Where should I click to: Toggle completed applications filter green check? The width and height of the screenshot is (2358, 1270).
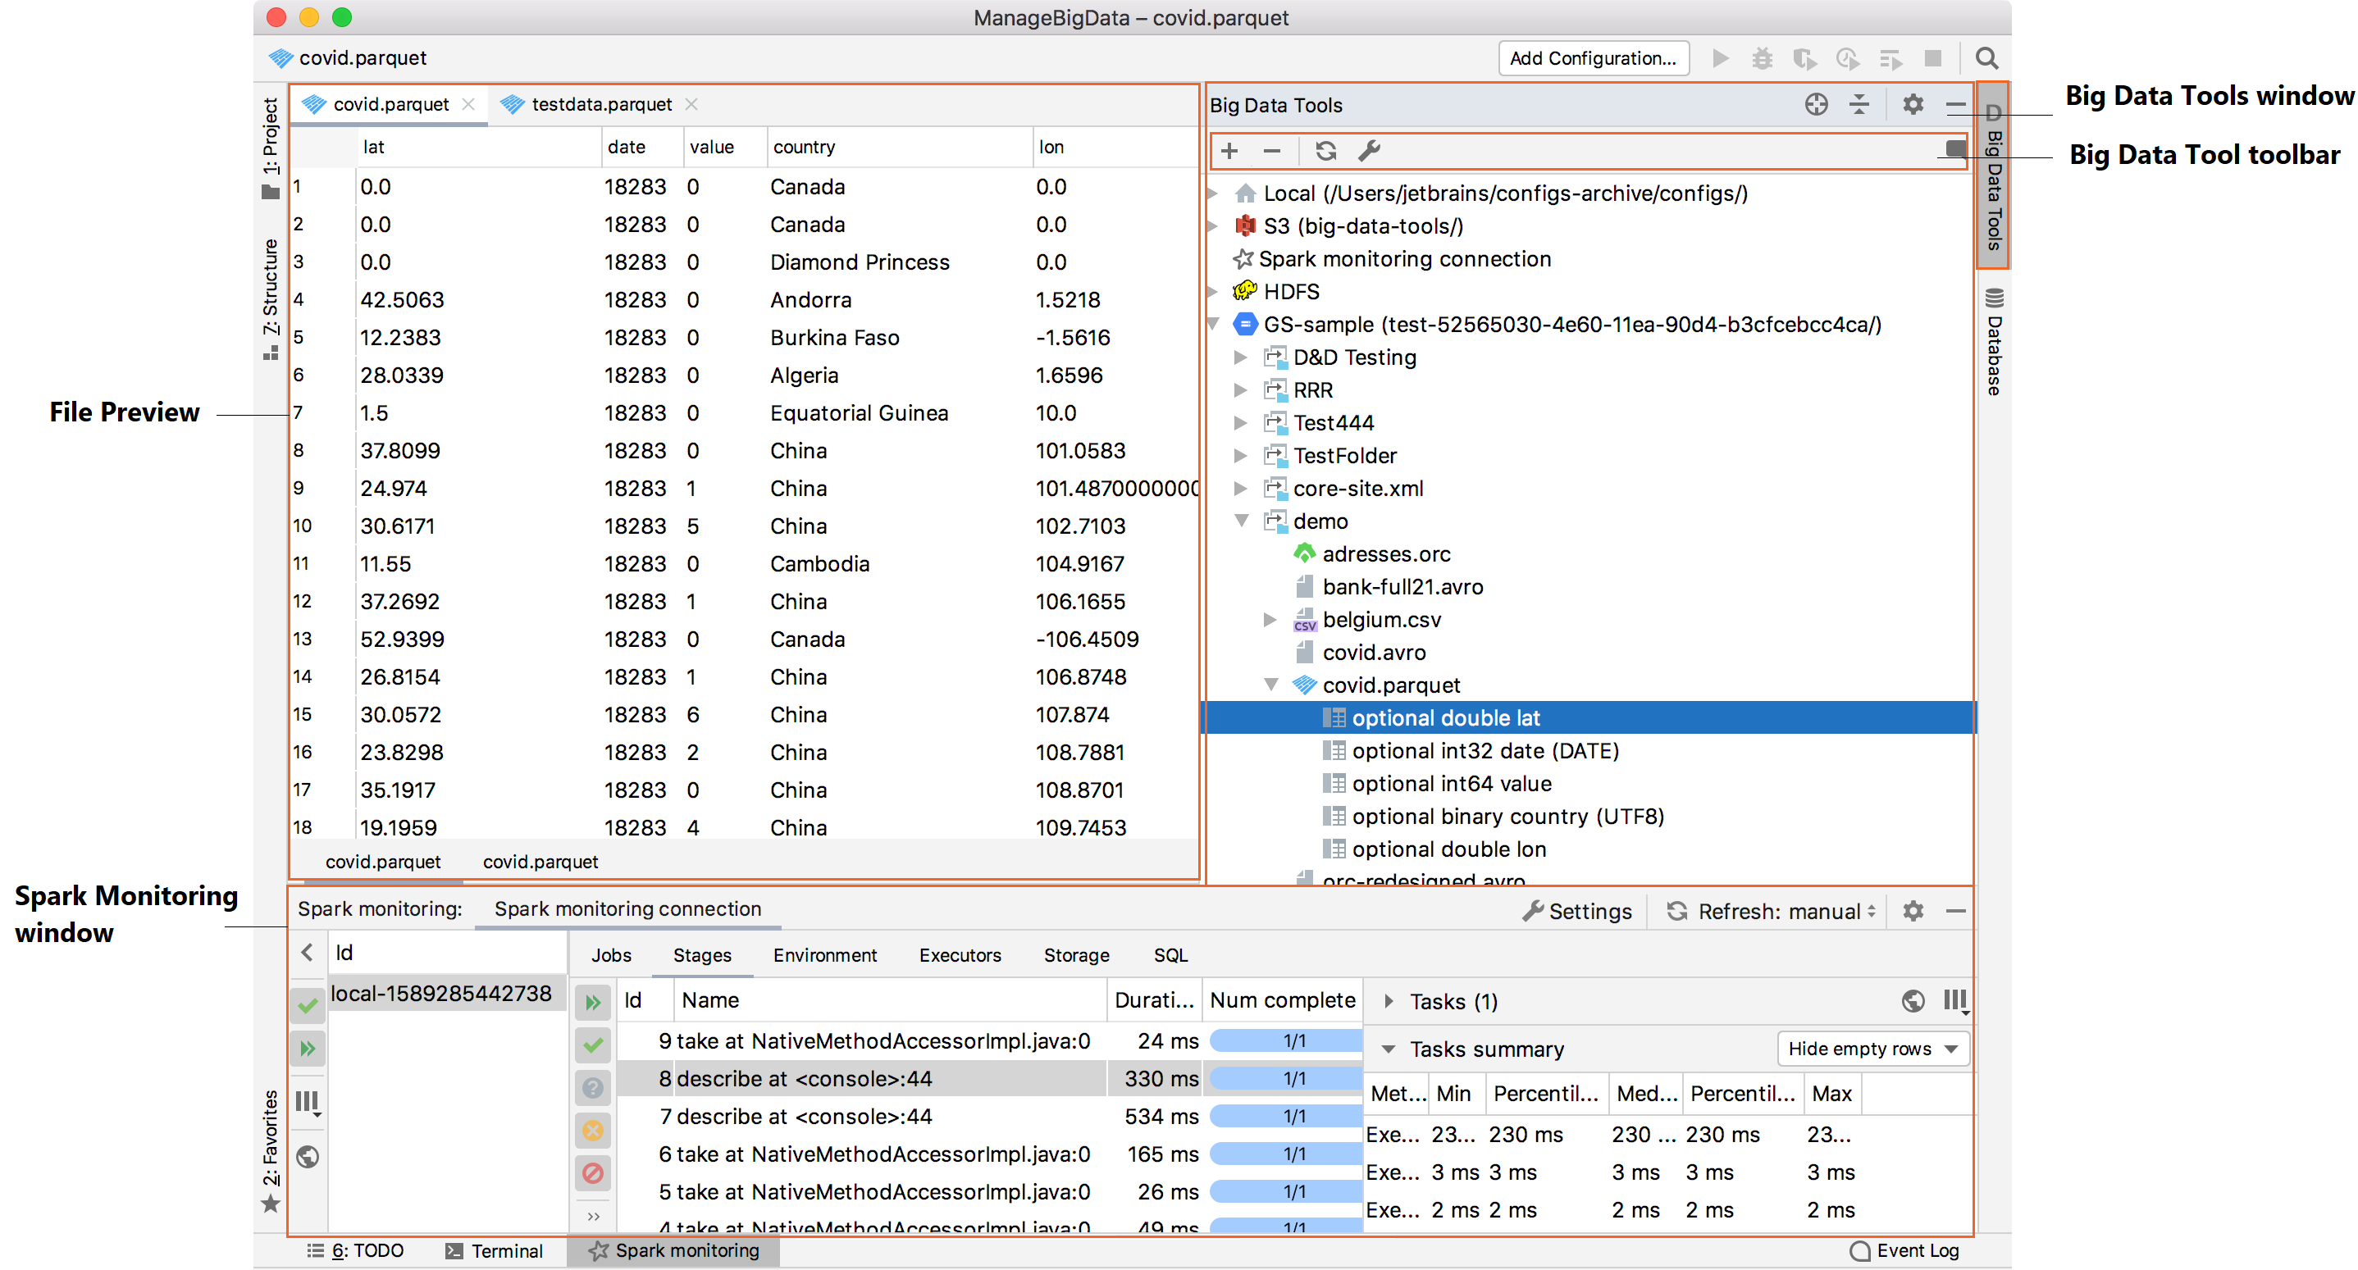308,1005
